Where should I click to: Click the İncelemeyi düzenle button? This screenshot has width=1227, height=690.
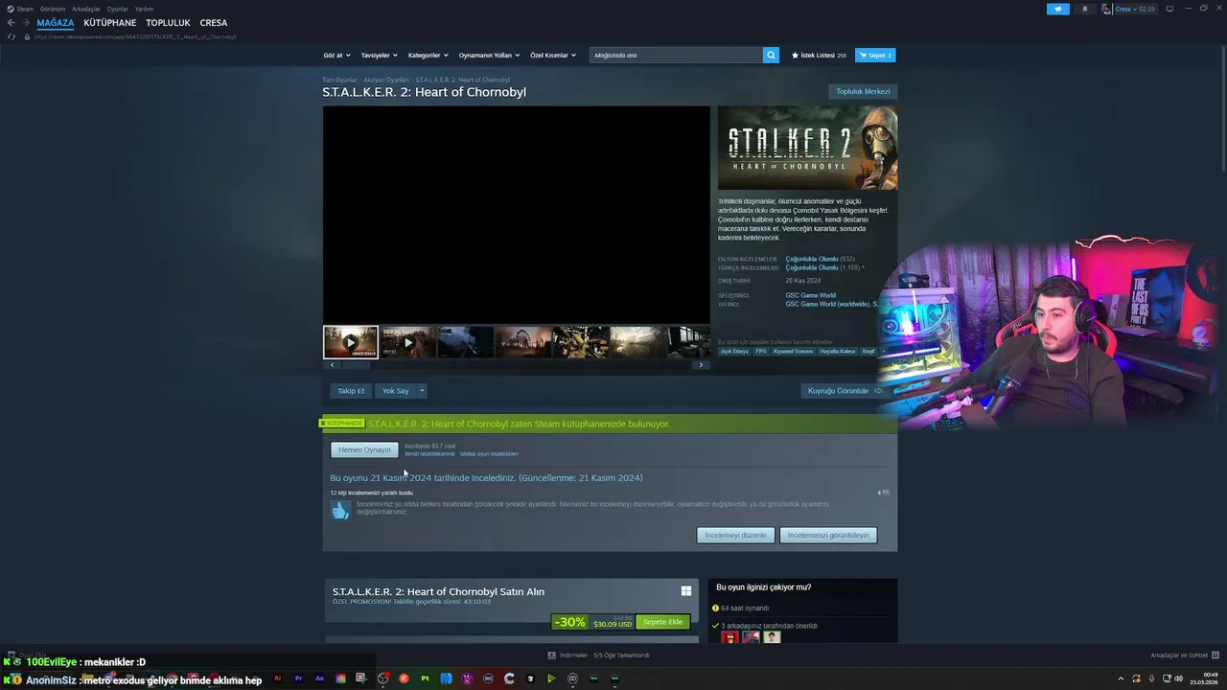pos(735,535)
